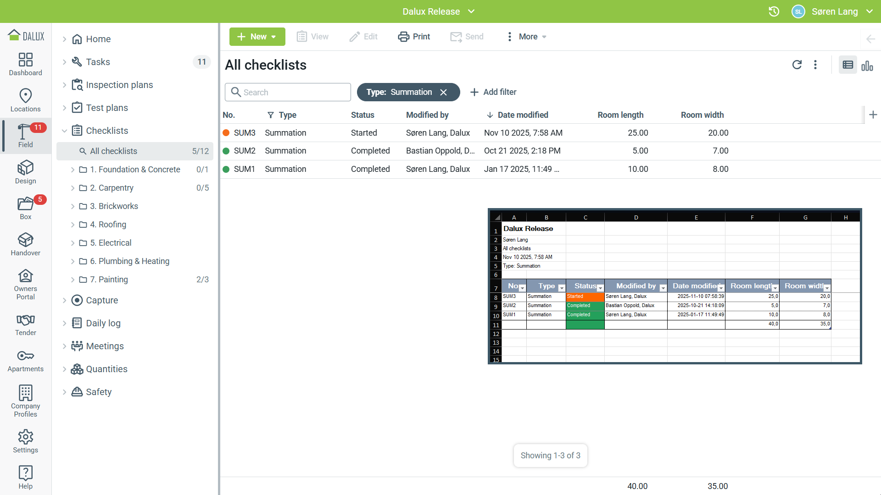Screen dimensions: 881x495
Task: Expand the 2. Carpentry folder
Action: click(x=72, y=188)
